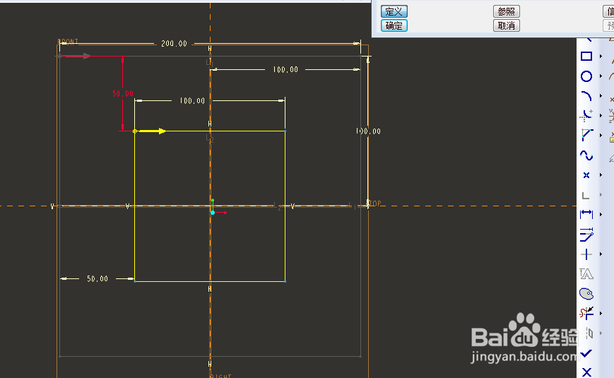Select the white 50.00 horizontal dimension
Image resolution: width=614 pixels, height=378 pixels.
97,278
